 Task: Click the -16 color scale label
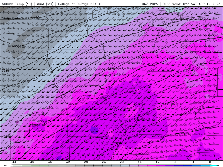pyautogui.click(x=139, y=162)
